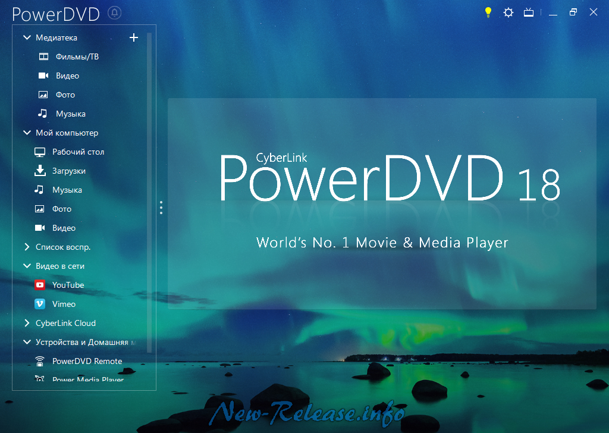The image size is (609, 433).
Task: Click the camera icon next to Видео under Медиатека
Action: click(43, 76)
